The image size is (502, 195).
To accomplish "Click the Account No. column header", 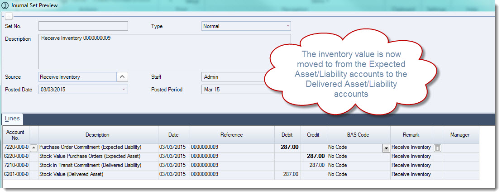I will click(x=15, y=135).
